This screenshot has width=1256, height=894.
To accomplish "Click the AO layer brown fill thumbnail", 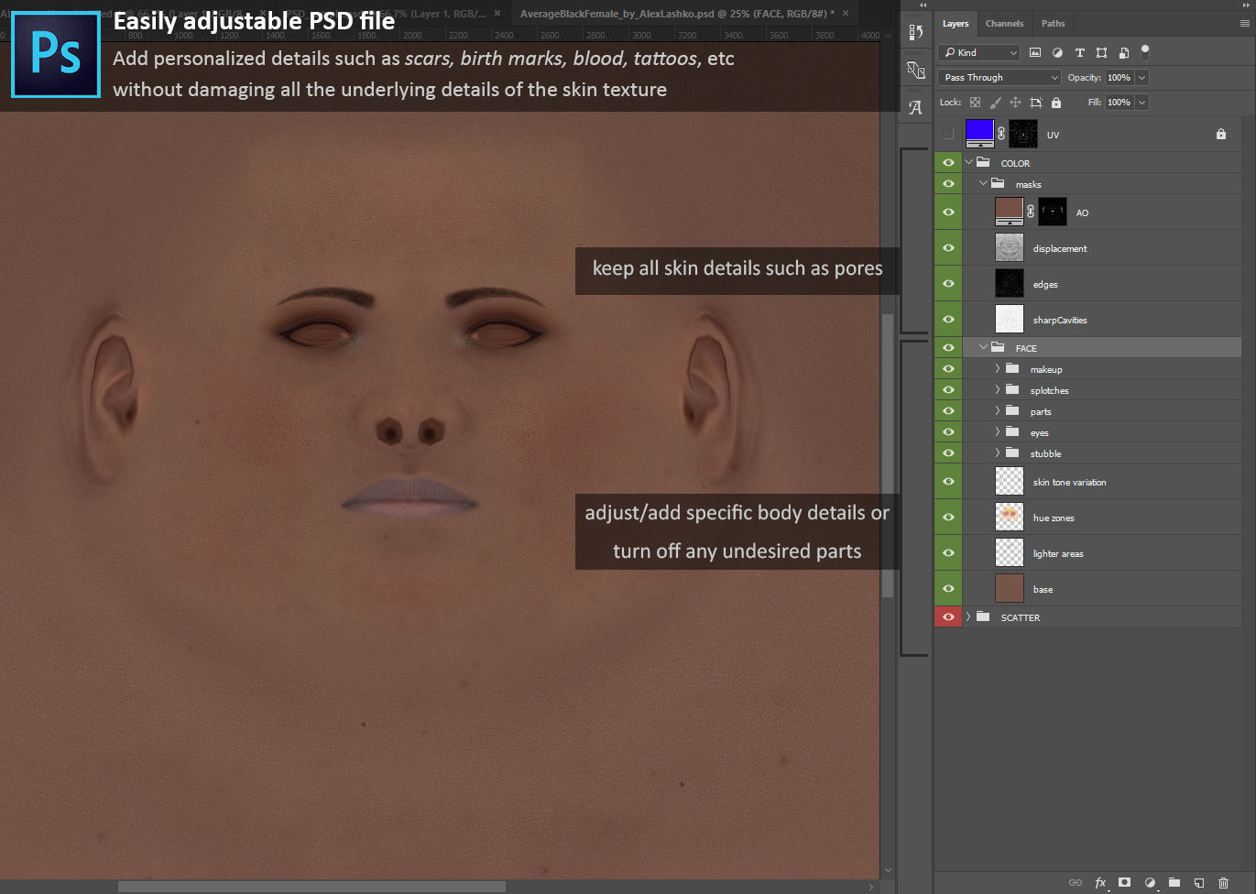I will pyautogui.click(x=1010, y=212).
